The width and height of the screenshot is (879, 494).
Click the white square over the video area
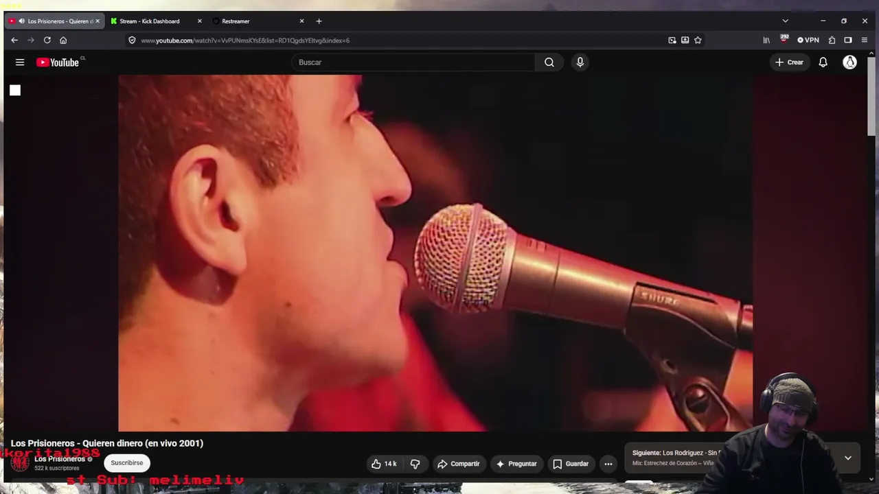tap(15, 90)
